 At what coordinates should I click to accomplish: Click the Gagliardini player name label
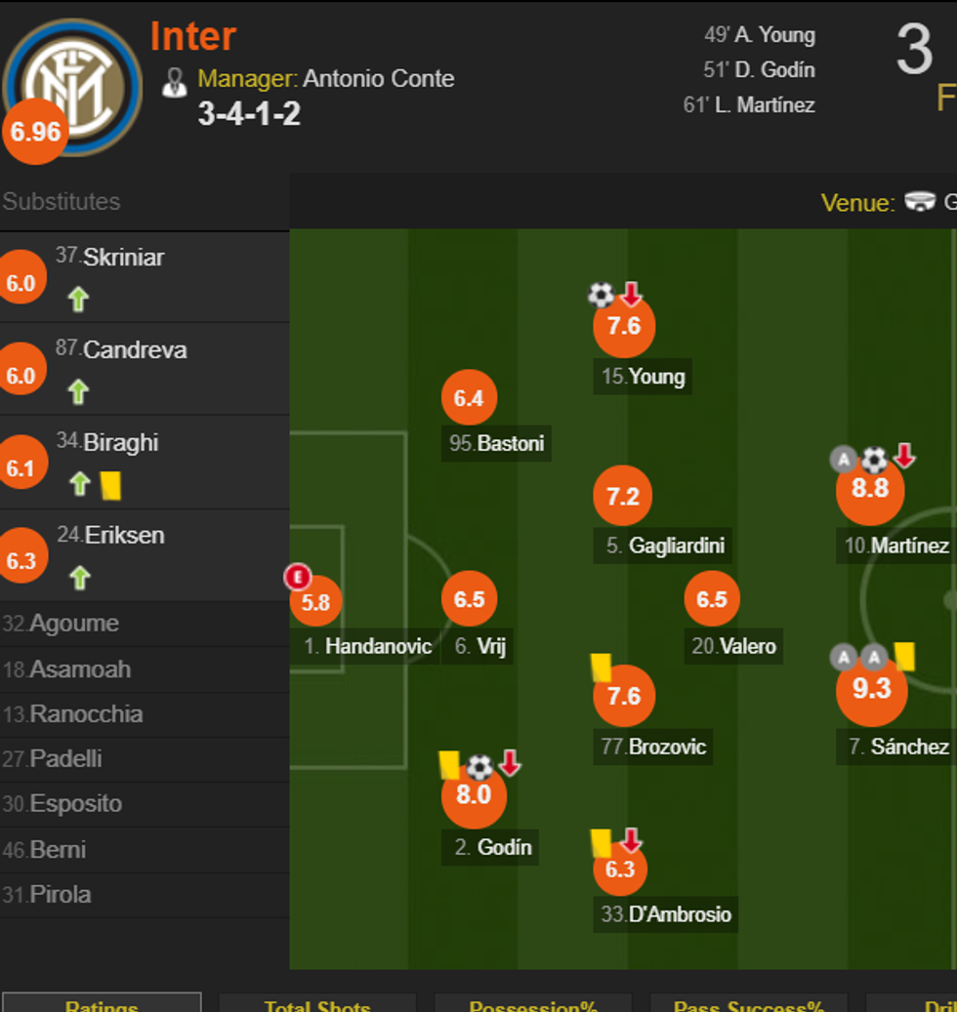(676, 546)
